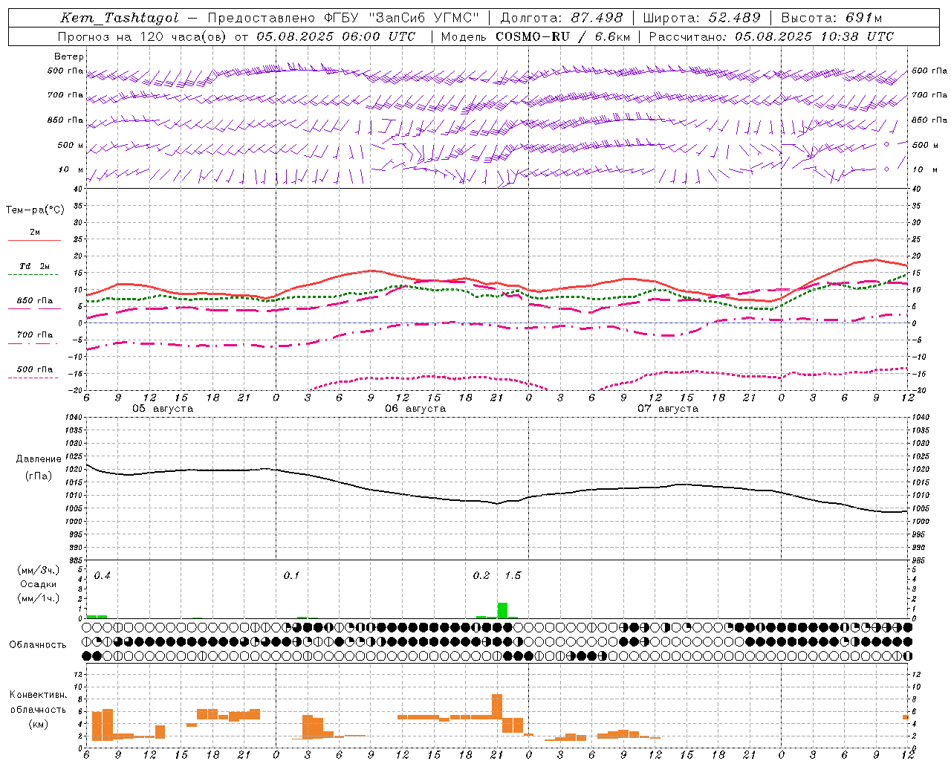Click the Давление chart label
The height and width of the screenshot is (761, 951).
(x=39, y=459)
